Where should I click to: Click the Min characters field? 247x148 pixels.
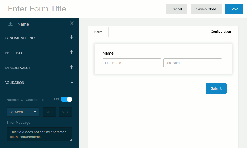pyautogui.click(x=49, y=112)
